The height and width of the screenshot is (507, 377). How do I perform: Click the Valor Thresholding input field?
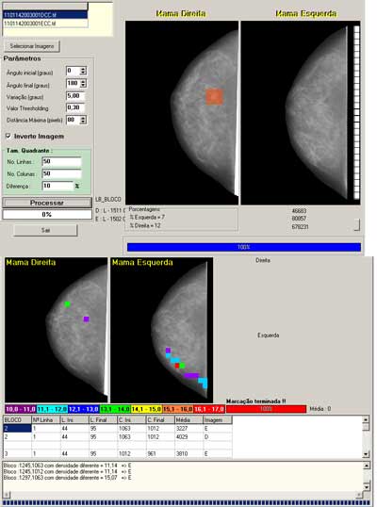coord(75,107)
